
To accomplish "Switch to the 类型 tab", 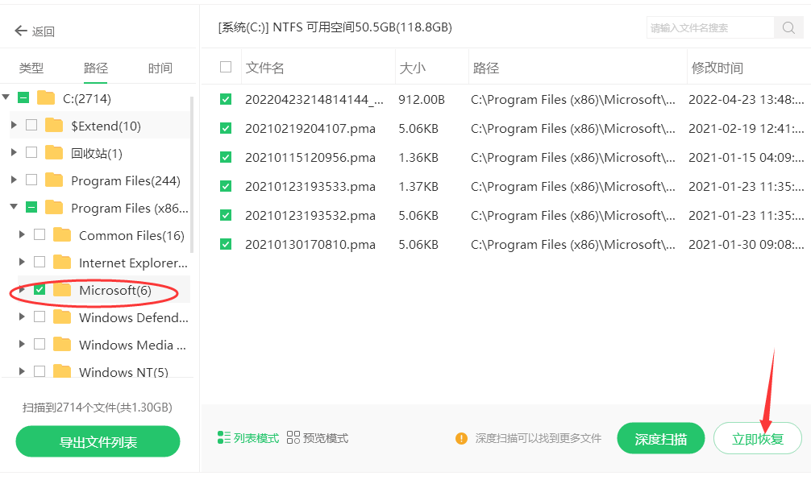I will click(x=31, y=68).
